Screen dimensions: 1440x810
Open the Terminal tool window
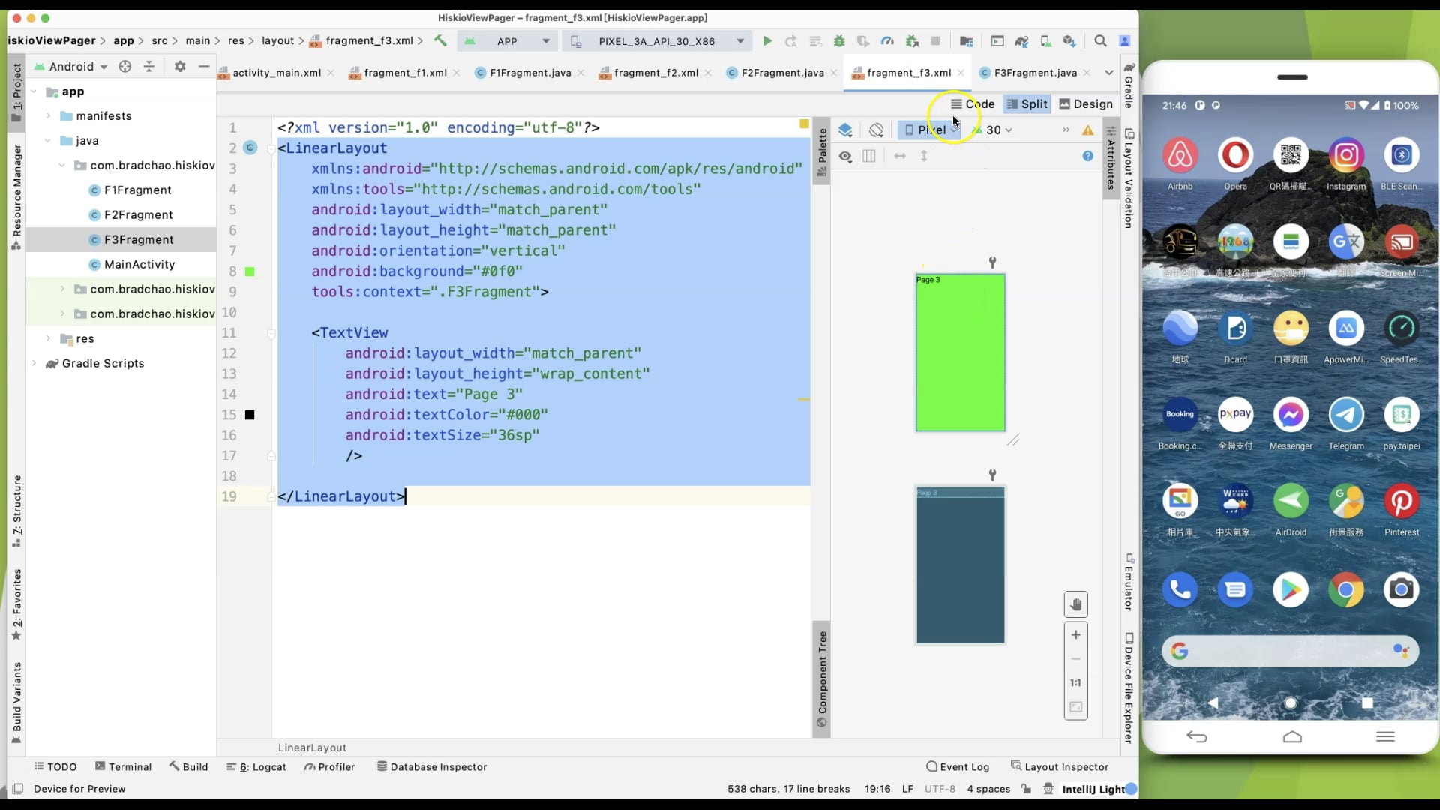pyautogui.click(x=123, y=766)
